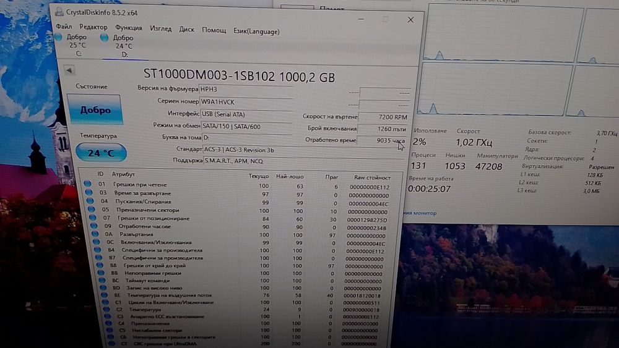
Task: Click the CrystalDiskInfo title bar app icon
Action: [x=59, y=12]
